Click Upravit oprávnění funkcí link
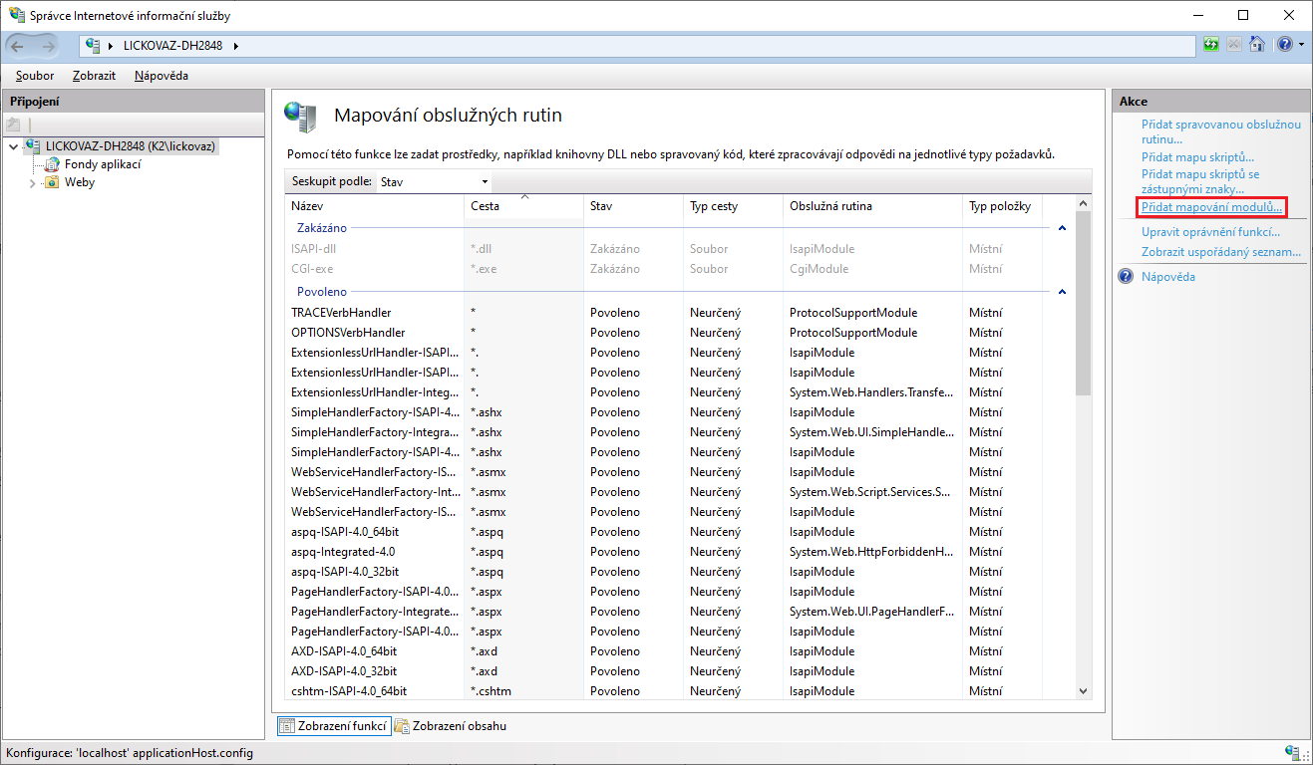The image size is (1313, 765). click(1210, 232)
